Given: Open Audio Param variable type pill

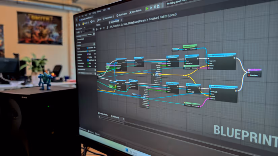Looking at the screenshot, I should 91,60.
